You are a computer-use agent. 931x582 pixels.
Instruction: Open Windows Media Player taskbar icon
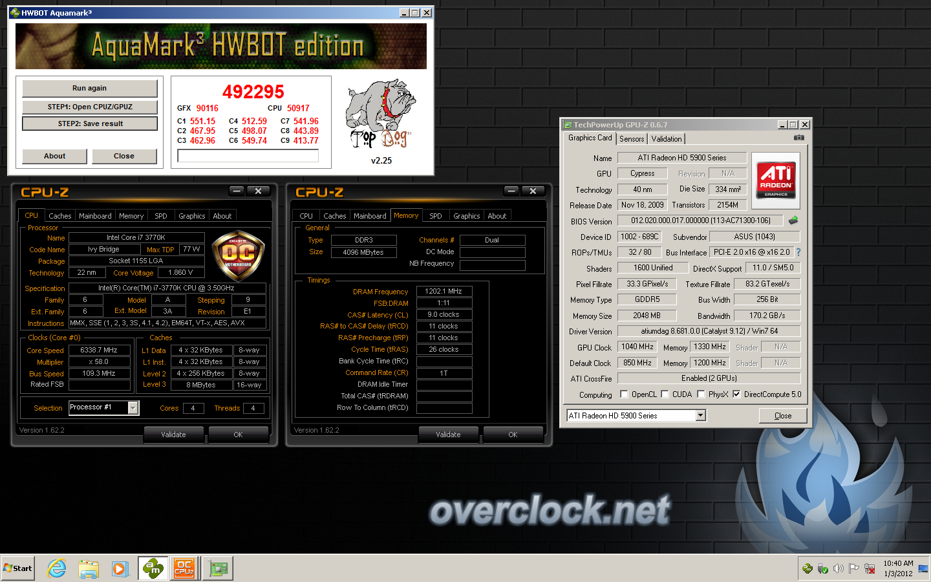(120, 568)
